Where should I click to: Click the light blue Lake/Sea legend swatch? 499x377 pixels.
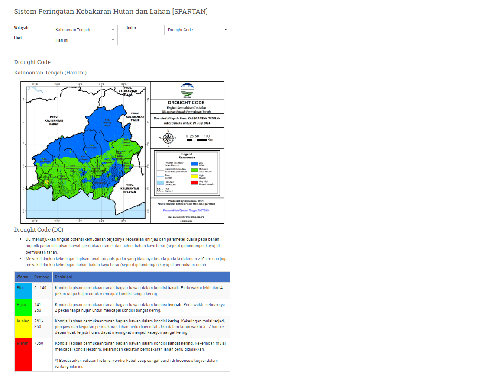(160, 183)
